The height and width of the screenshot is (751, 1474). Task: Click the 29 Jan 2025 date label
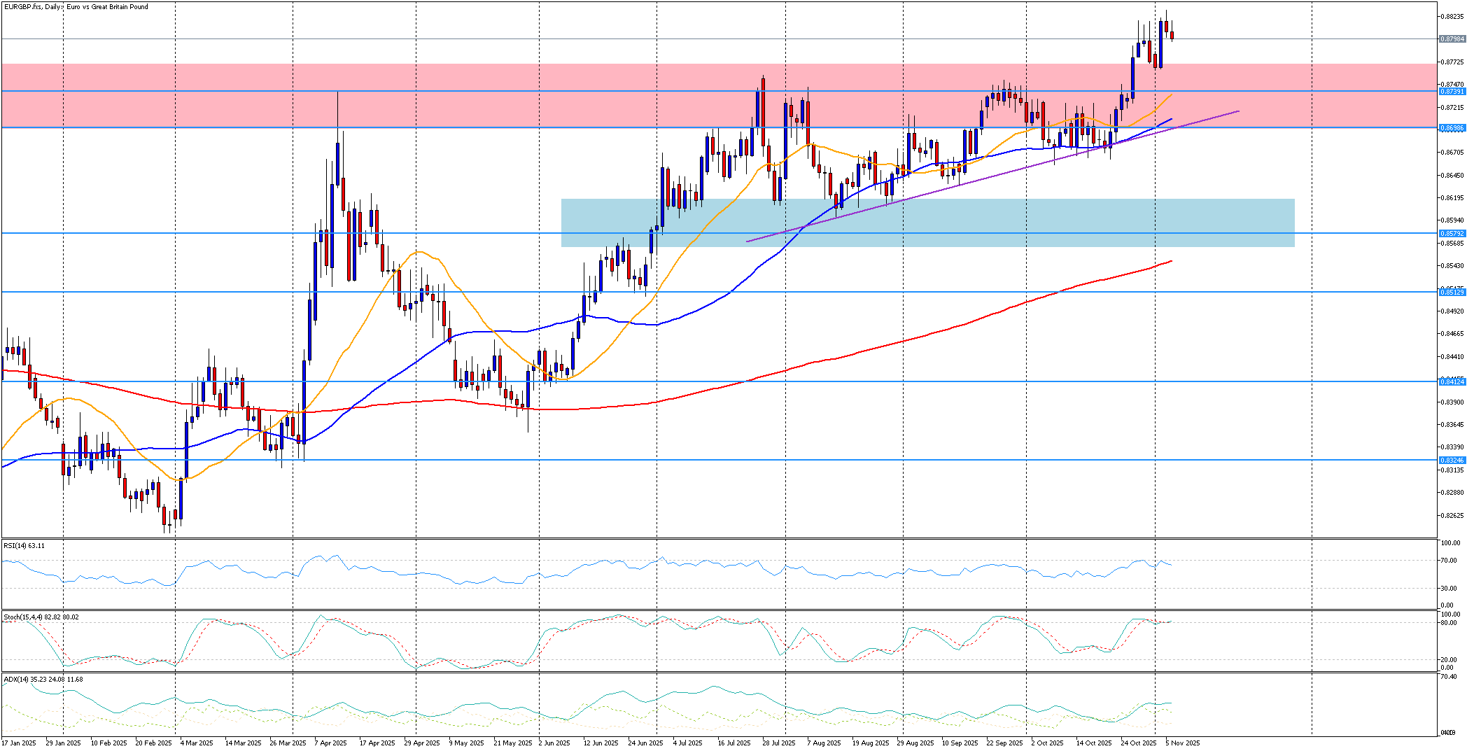[63, 743]
